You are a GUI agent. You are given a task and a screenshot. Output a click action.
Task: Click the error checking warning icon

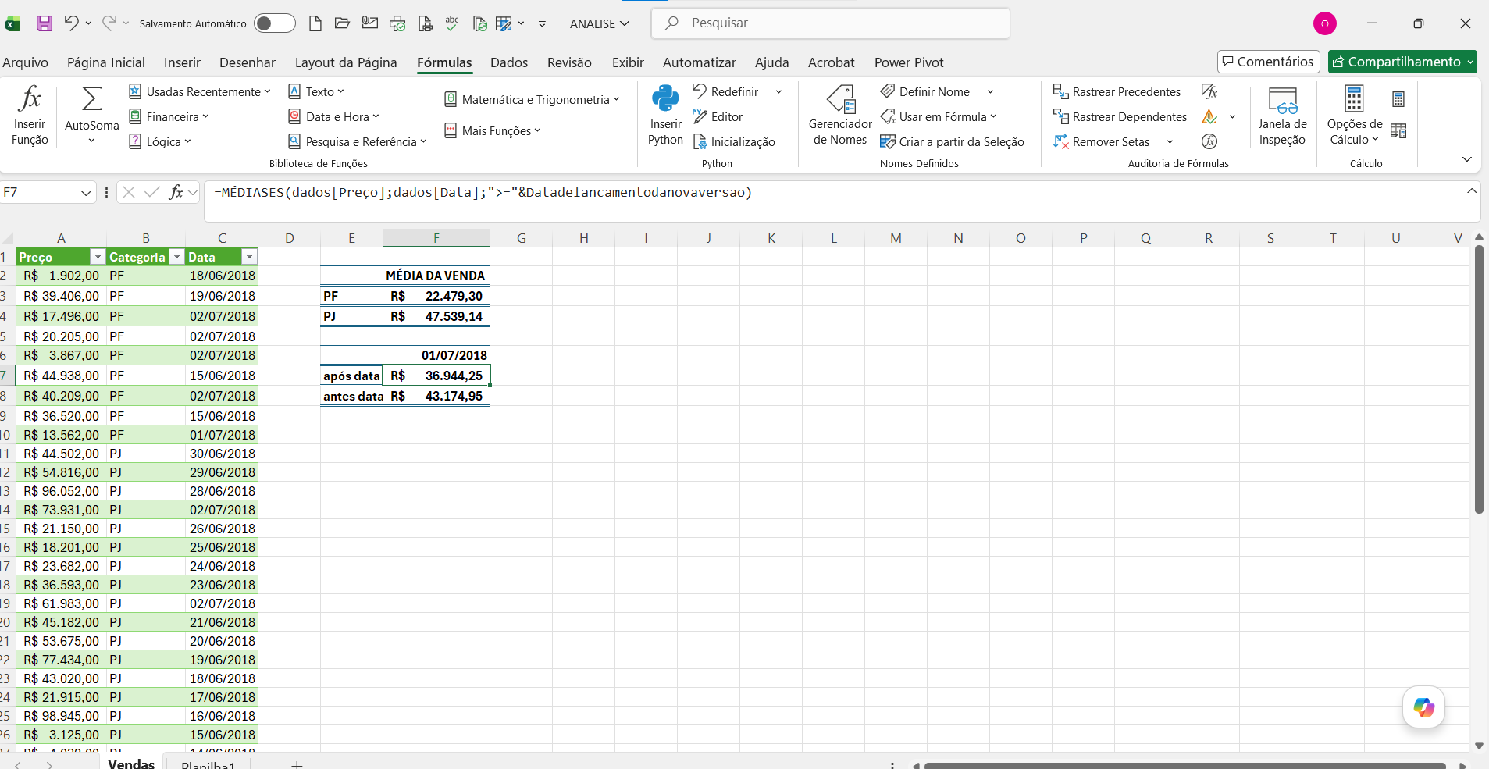click(1209, 117)
